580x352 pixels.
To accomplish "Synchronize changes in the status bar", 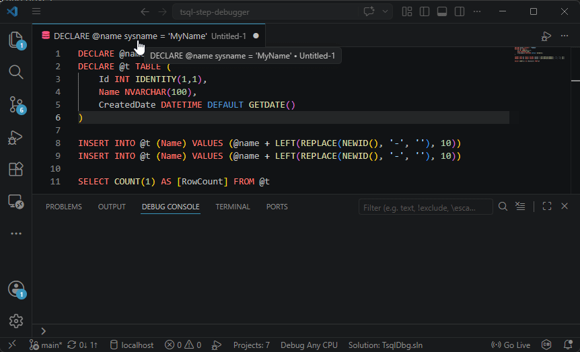I will pos(82,345).
